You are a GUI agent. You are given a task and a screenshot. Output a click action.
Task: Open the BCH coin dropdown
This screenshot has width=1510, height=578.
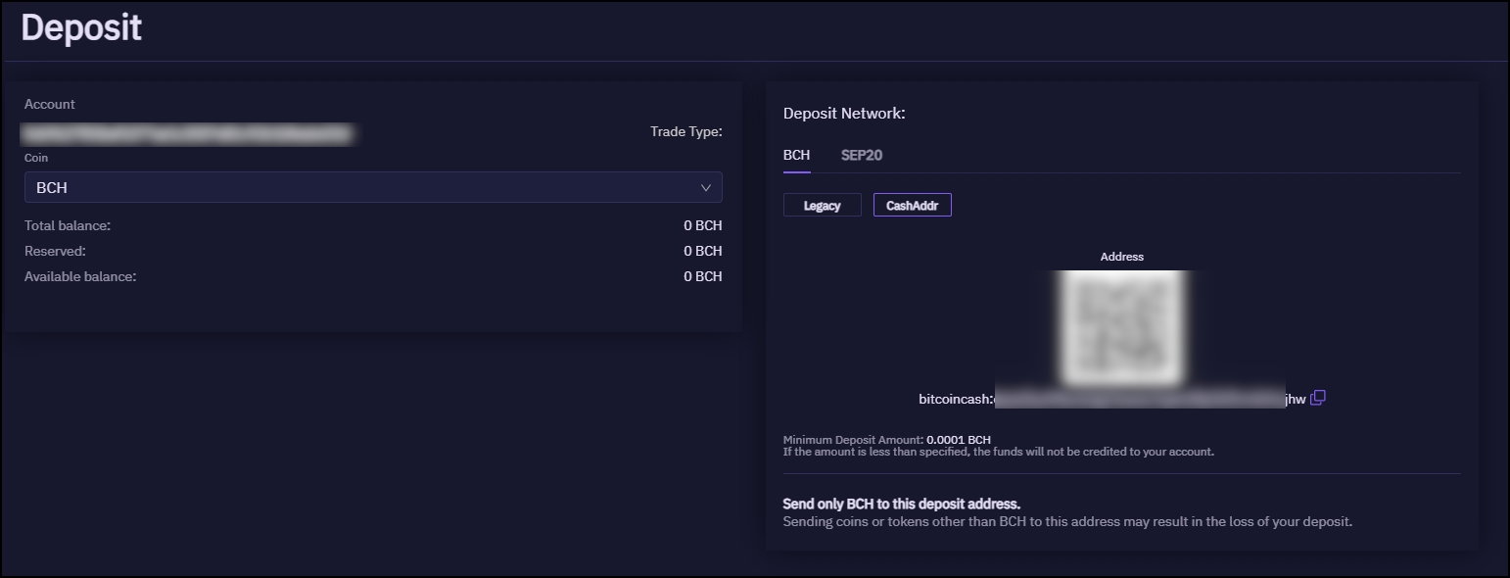tap(373, 187)
